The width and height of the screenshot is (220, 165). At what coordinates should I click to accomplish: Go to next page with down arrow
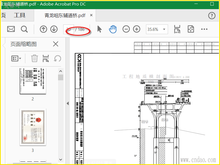tap(54, 29)
